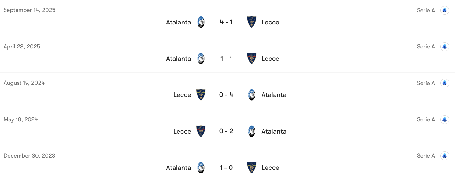Click the Atalanta badge in the August 19 match
Screen dimensions: 455x178
pyautogui.click(x=252, y=95)
